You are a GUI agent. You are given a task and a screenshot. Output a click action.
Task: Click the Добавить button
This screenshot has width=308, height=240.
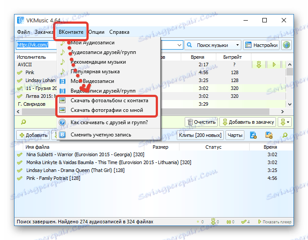pos(33,135)
